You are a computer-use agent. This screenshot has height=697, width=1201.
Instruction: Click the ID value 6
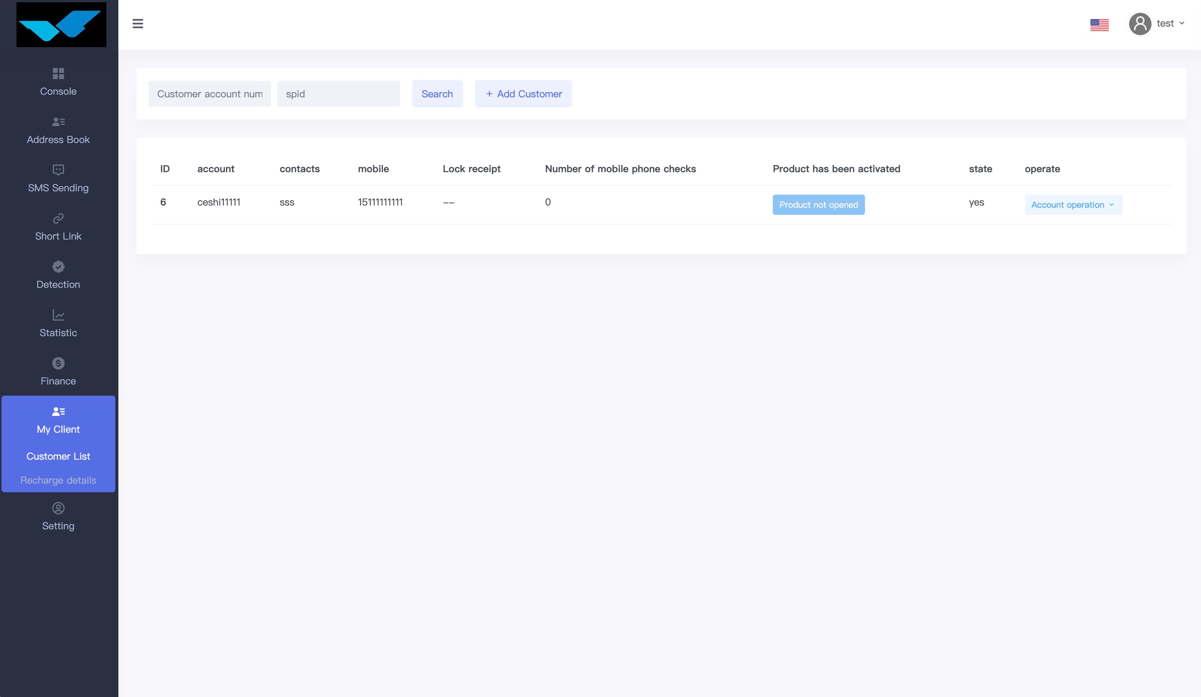pyautogui.click(x=163, y=202)
